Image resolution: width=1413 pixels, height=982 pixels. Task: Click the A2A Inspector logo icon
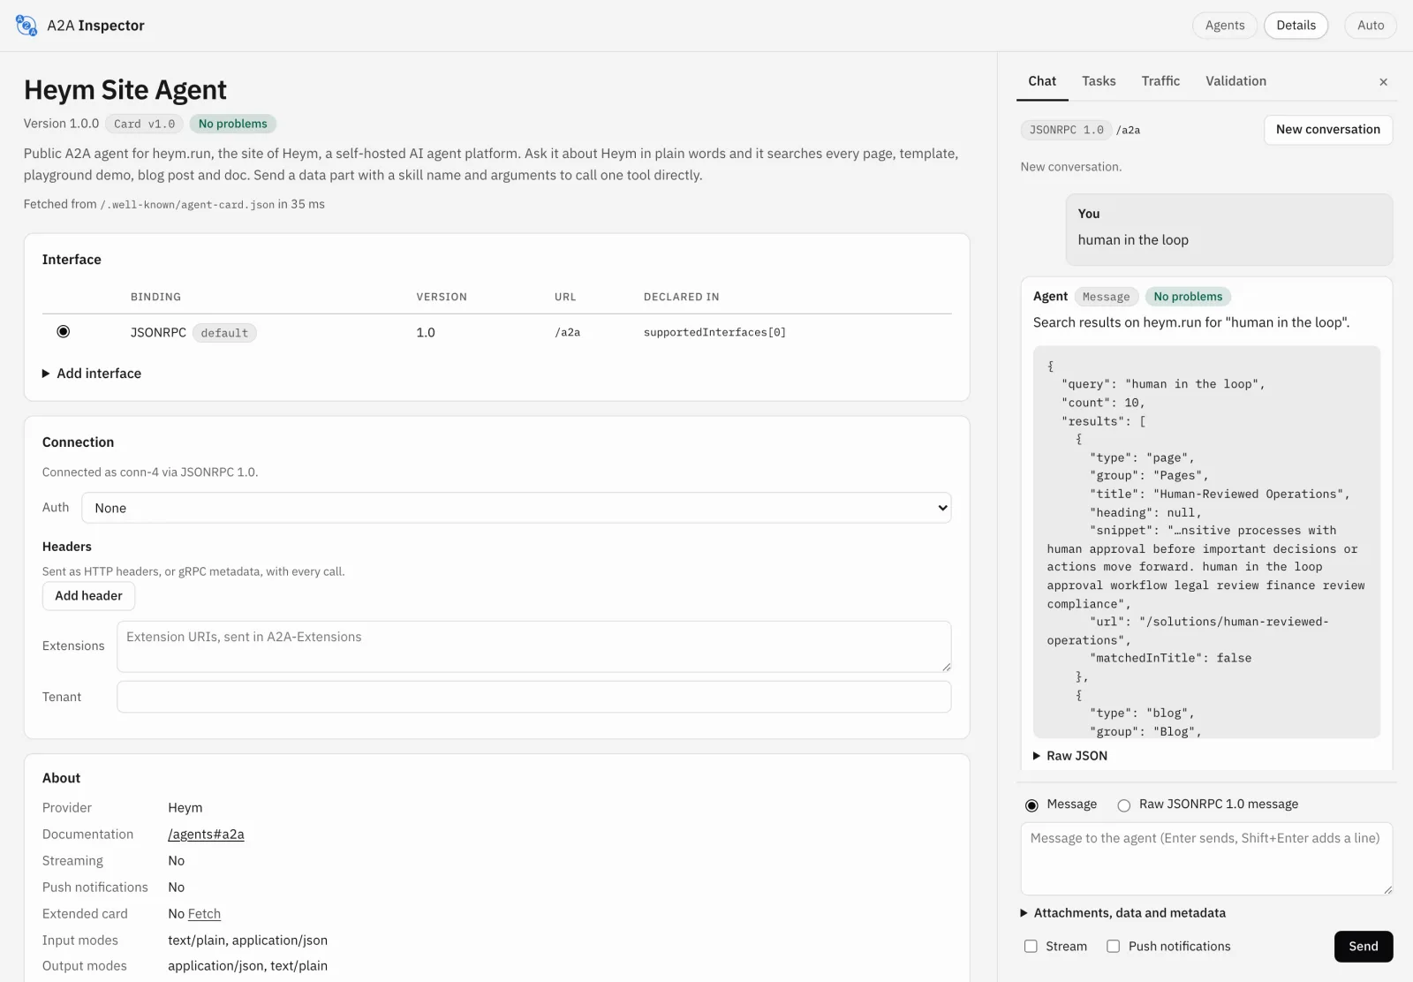(x=26, y=26)
